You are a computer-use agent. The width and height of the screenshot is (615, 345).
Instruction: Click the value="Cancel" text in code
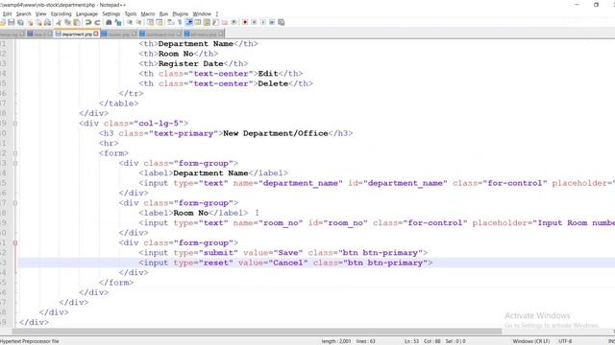click(x=273, y=263)
